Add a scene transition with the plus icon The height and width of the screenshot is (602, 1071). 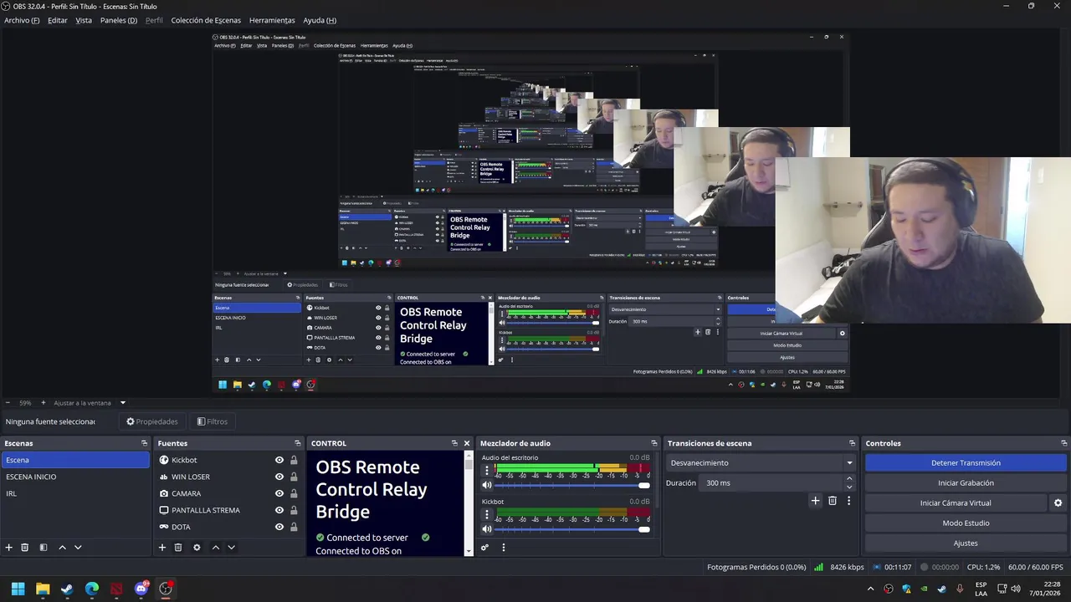coord(816,501)
